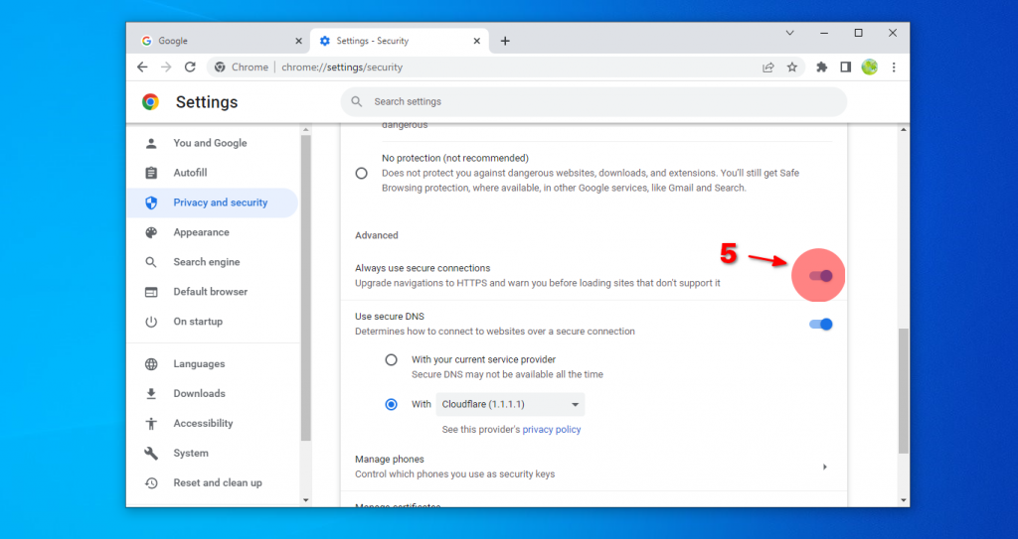Click the Reset and clean up icon
The image size is (1018, 539).
tap(151, 483)
